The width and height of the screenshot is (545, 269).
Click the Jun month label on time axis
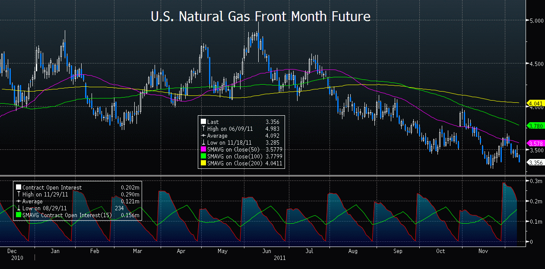click(267, 251)
